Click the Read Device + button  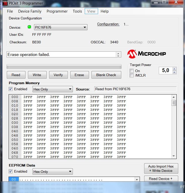[x=161, y=179]
